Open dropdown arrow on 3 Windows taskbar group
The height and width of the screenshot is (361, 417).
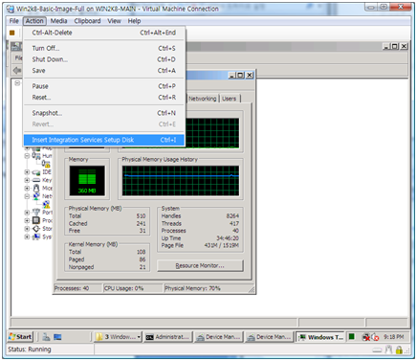(139, 337)
